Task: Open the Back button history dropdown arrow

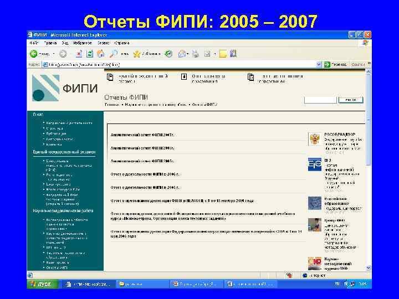Action: coord(54,54)
